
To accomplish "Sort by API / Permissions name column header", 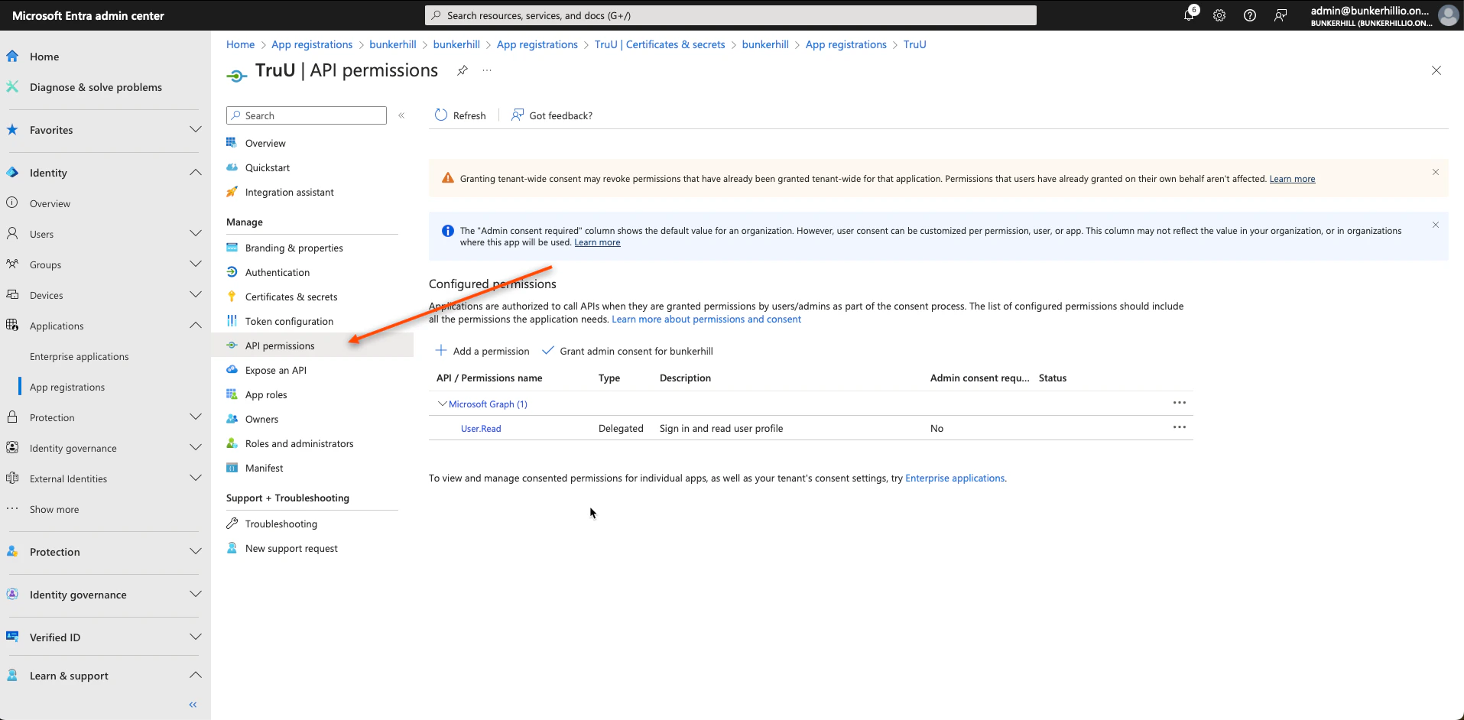I will tap(489, 378).
